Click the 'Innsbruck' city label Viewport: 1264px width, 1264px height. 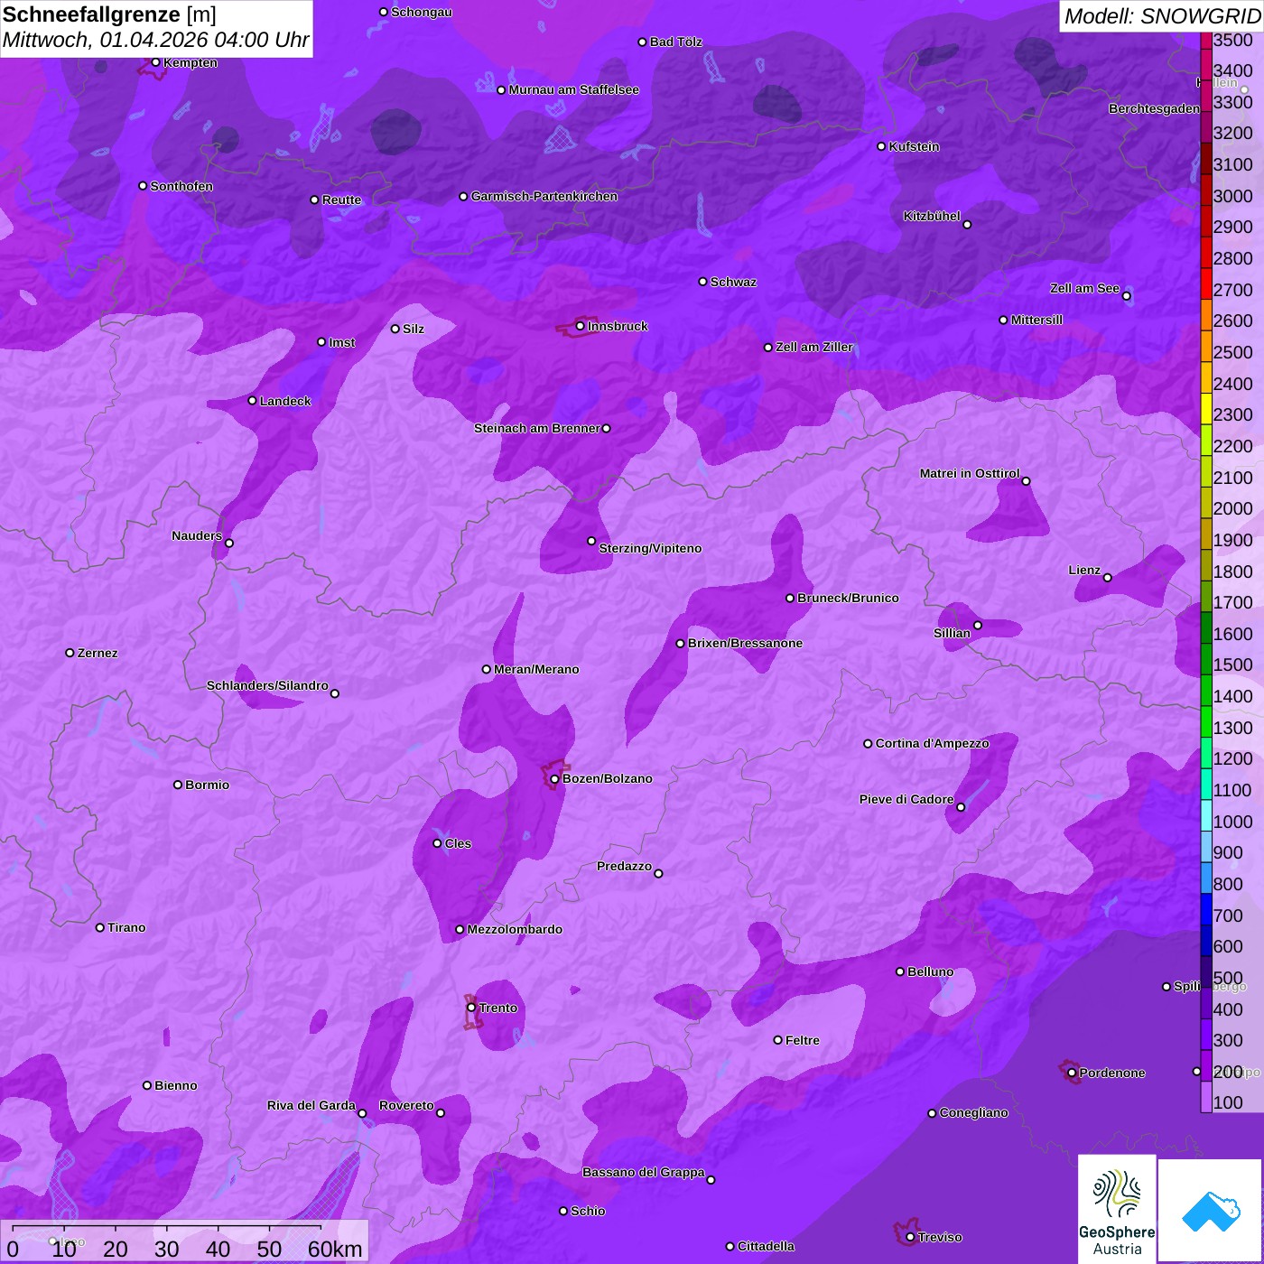[618, 326]
